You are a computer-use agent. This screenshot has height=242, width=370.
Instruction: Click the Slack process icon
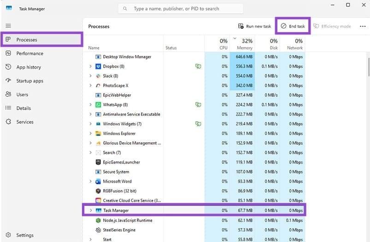[x=98, y=76]
